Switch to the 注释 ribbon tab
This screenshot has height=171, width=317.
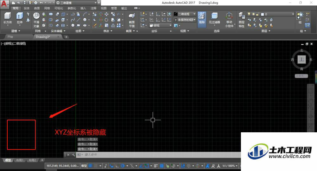(94, 8)
